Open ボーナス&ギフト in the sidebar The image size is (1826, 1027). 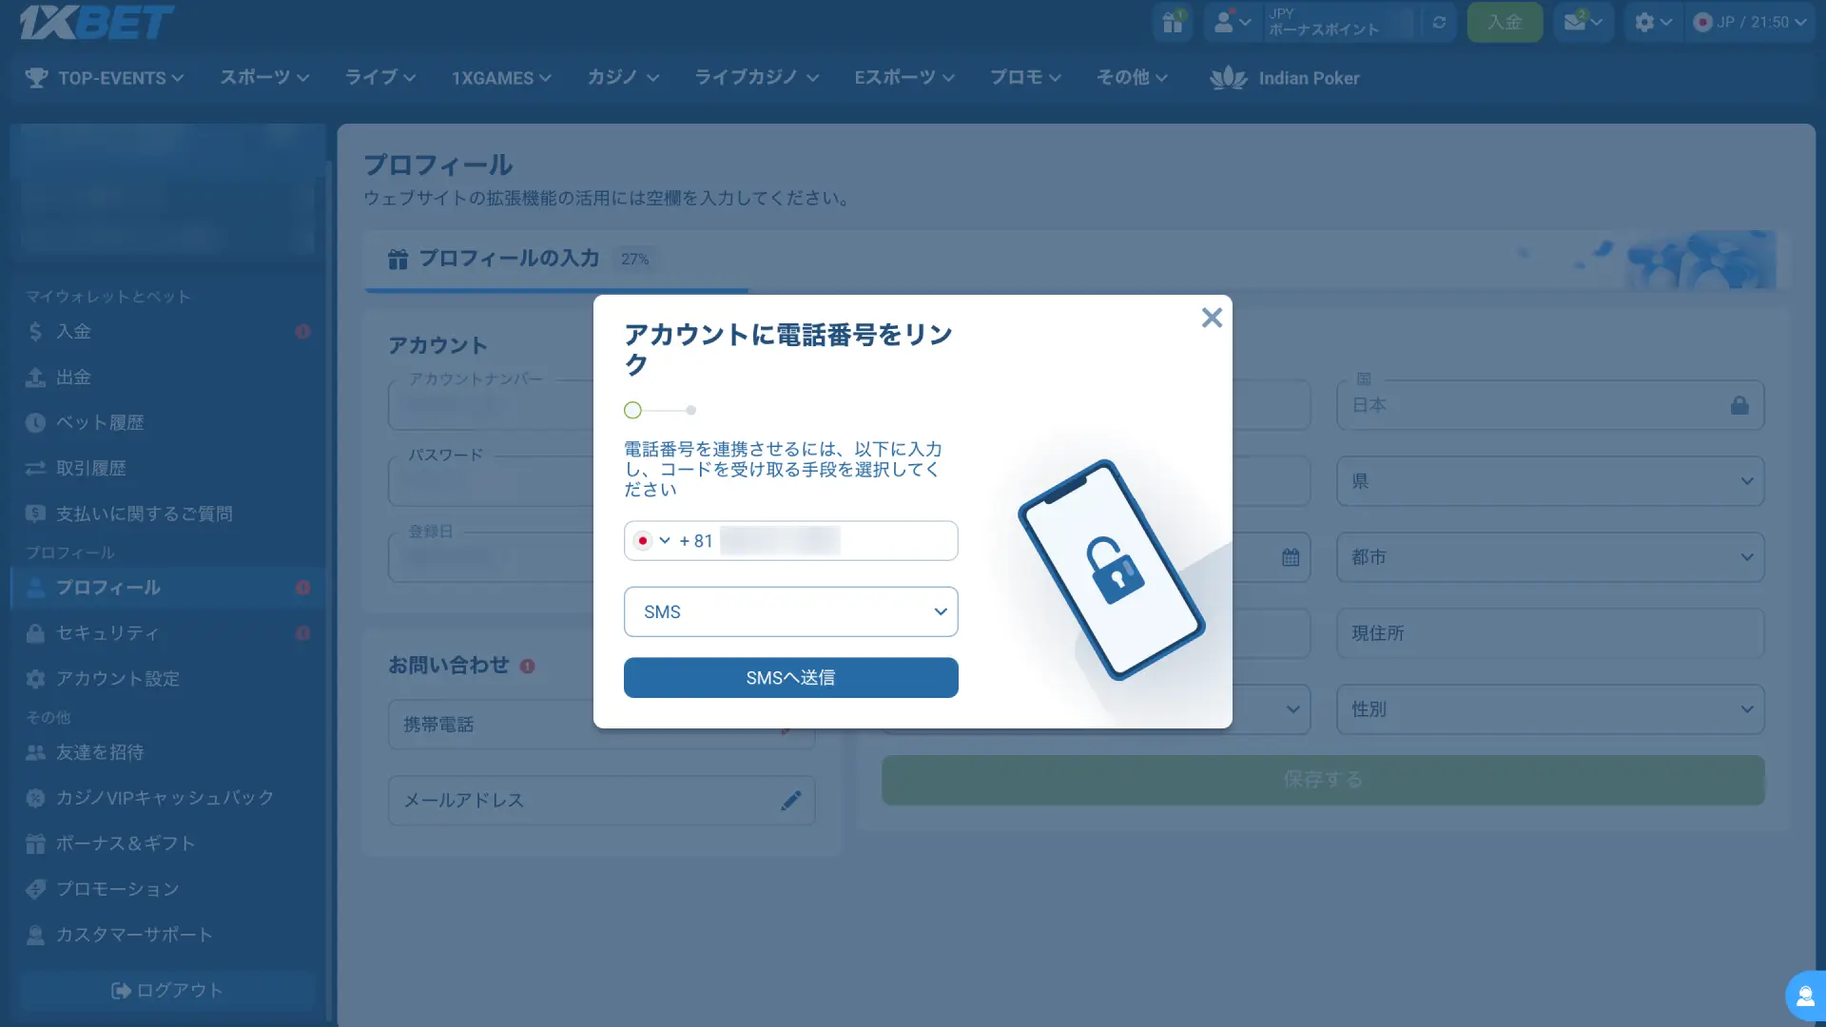pyautogui.click(x=167, y=843)
